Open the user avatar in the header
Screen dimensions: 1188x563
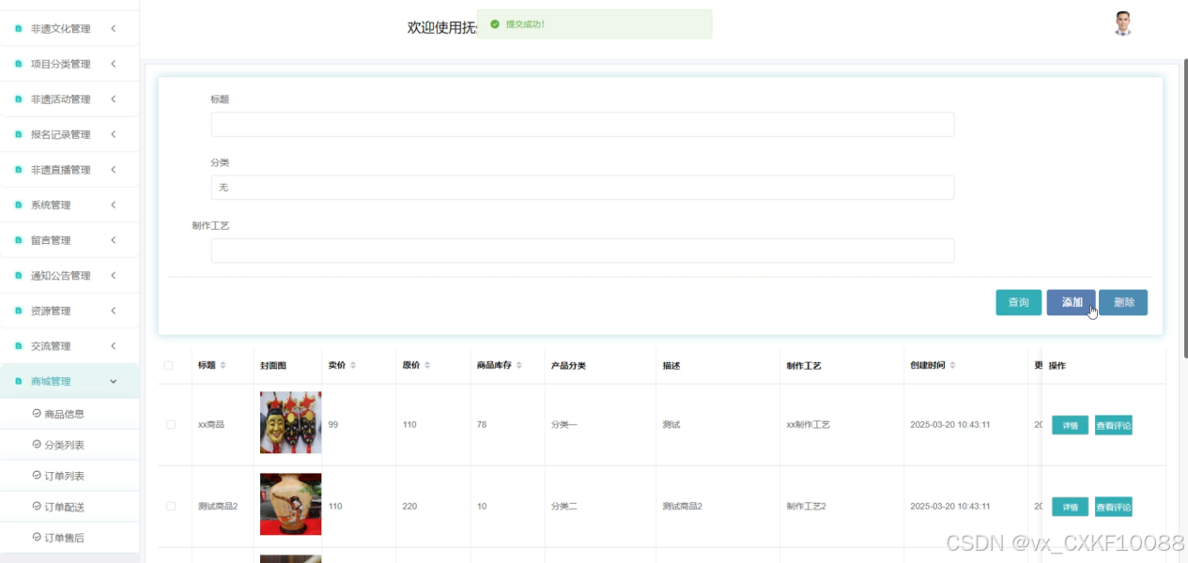coord(1122,23)
